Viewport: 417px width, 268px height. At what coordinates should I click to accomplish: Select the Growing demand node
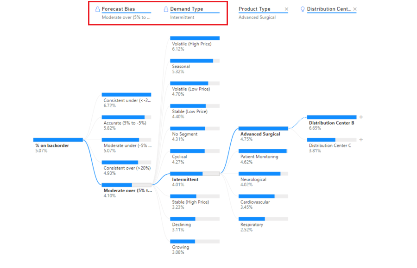(195, 247)
